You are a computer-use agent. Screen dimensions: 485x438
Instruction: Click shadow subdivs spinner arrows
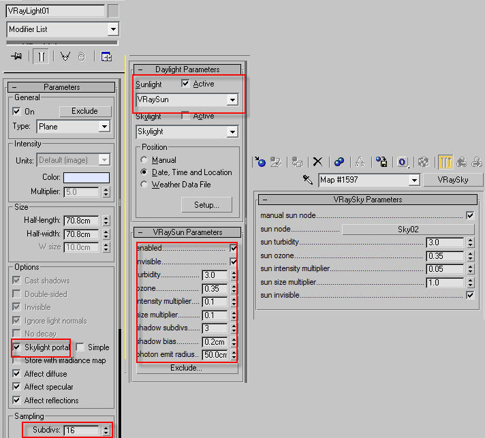pyautogui.click(x=234, y=328)
